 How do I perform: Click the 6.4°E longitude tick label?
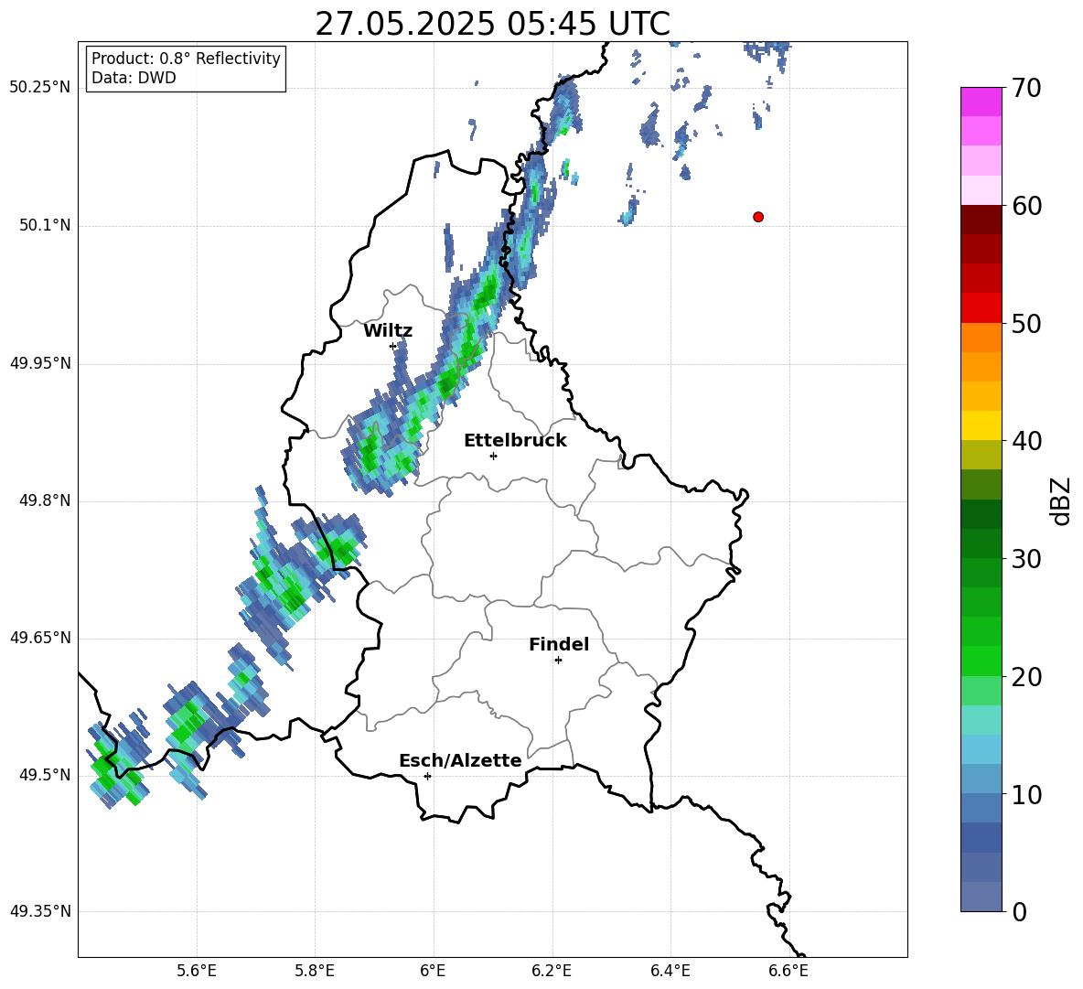coord(670,971)
